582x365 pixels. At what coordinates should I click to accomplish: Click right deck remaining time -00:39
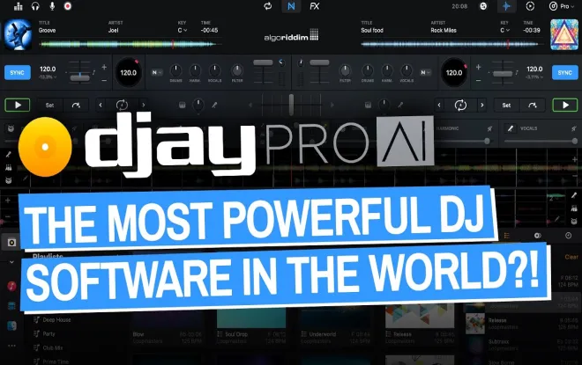(532, 31)
